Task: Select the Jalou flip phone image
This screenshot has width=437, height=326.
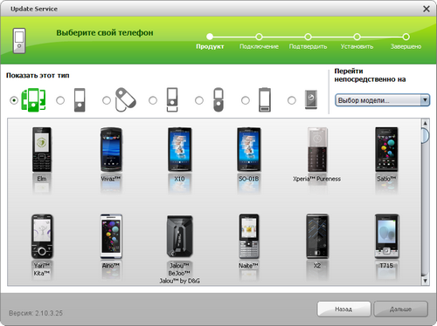Action: coord(179,236)
